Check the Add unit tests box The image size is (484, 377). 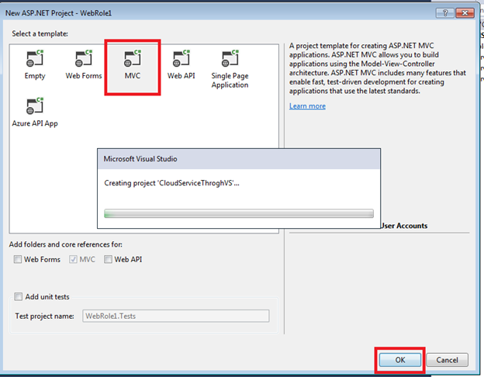[x=18, y=296]
